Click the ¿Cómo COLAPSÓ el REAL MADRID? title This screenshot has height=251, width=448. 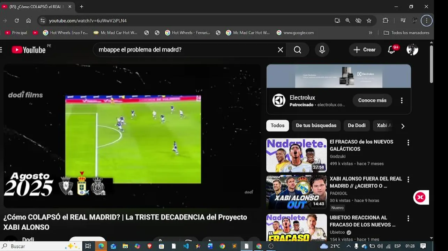[x=125, y=222]
